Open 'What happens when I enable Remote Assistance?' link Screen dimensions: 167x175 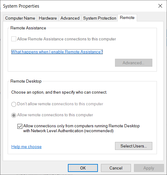click(x=57, y=52)
